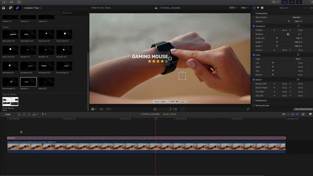Adjust the Crop Left slider handle
Viewport: 313px width, 176px height.
(x=273, y=63)
